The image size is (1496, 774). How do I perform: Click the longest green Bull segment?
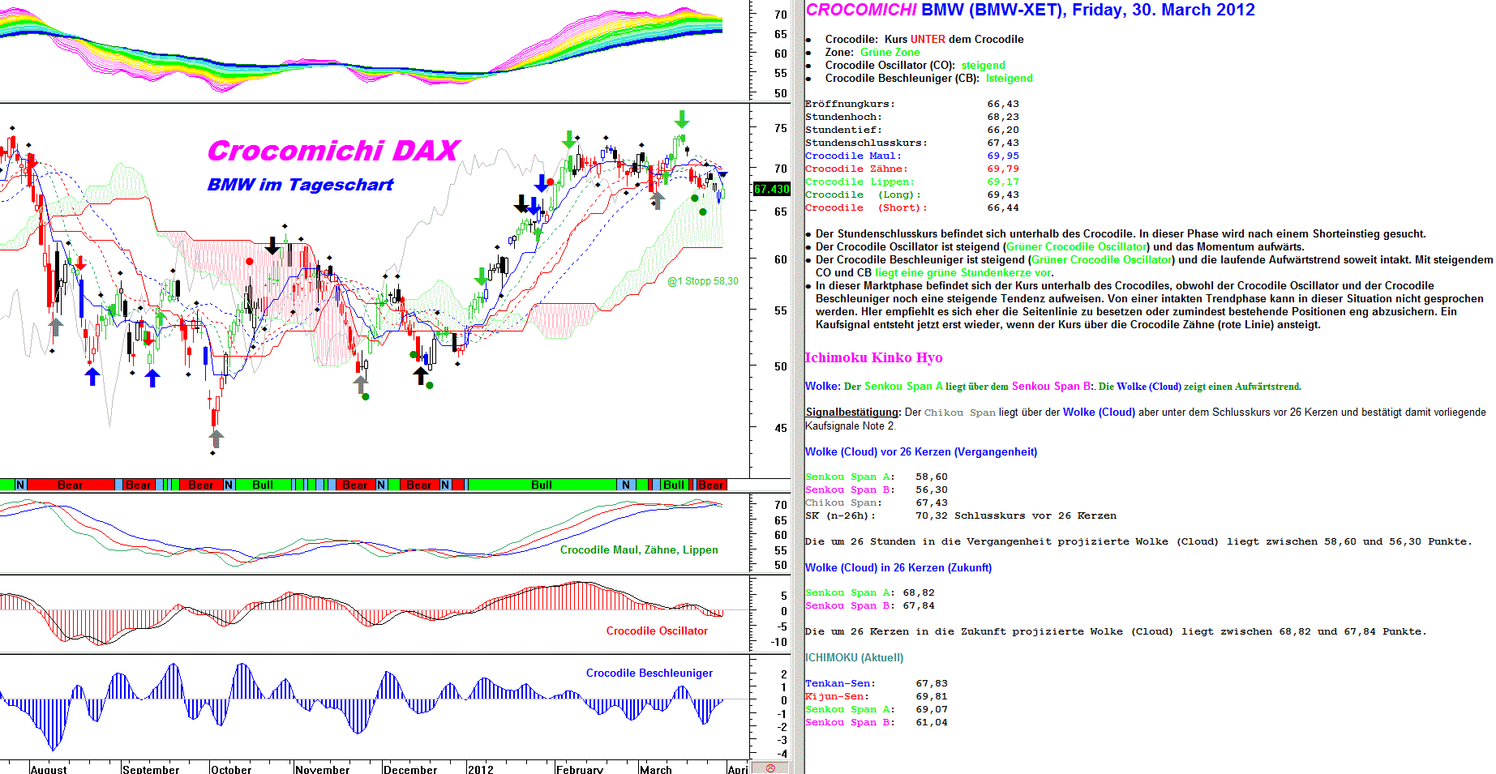click(x=541, y=485)
